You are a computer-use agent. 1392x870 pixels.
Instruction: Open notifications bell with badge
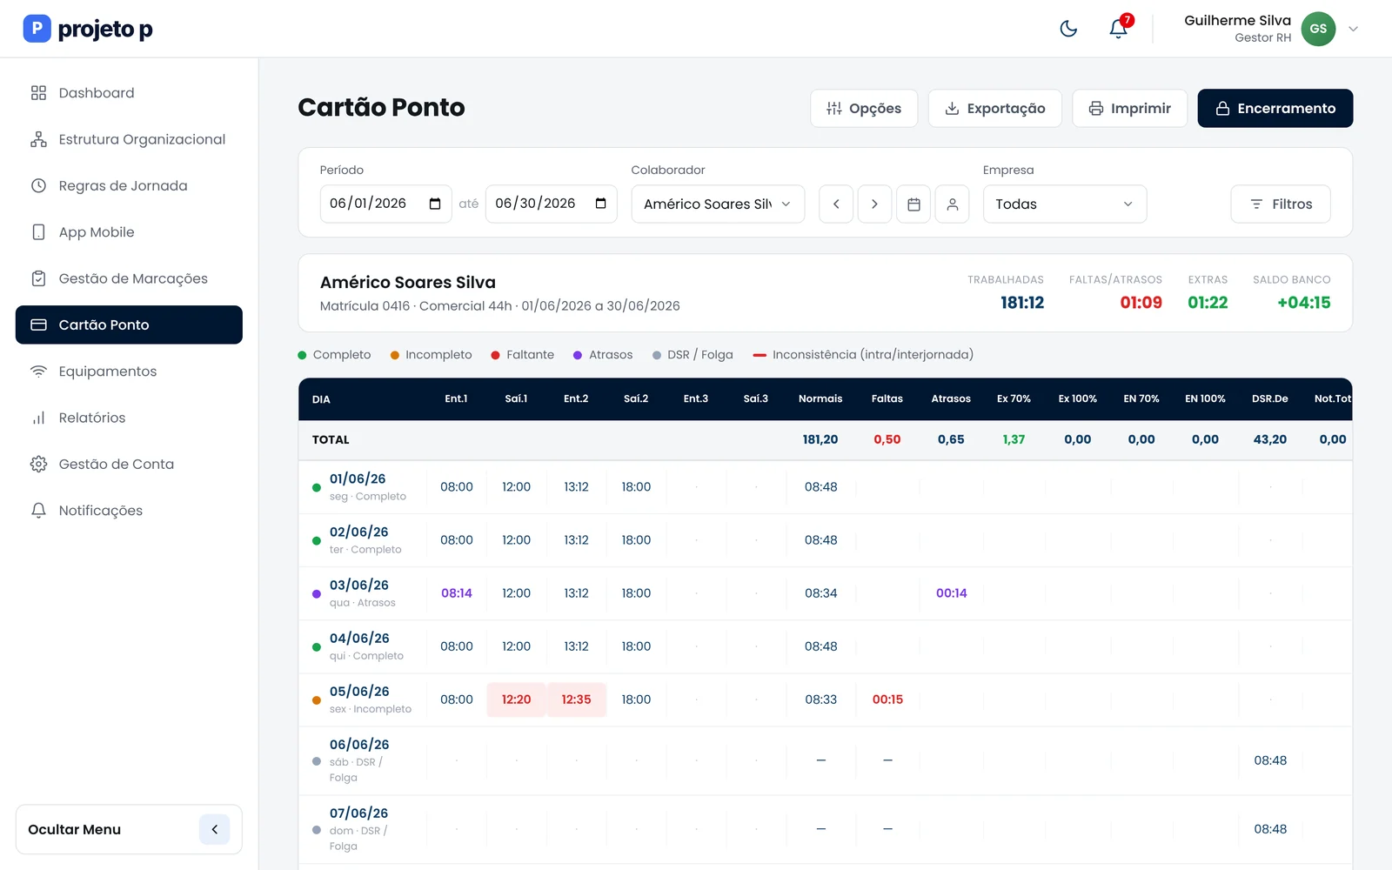pos(1119,29)
